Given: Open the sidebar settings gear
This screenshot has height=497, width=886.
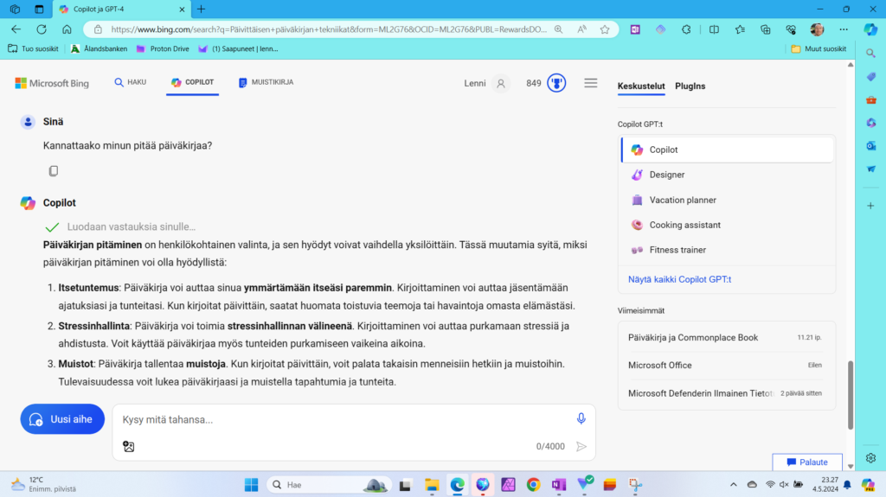Looking at the screenshot, I should click(x=870, y=458).
